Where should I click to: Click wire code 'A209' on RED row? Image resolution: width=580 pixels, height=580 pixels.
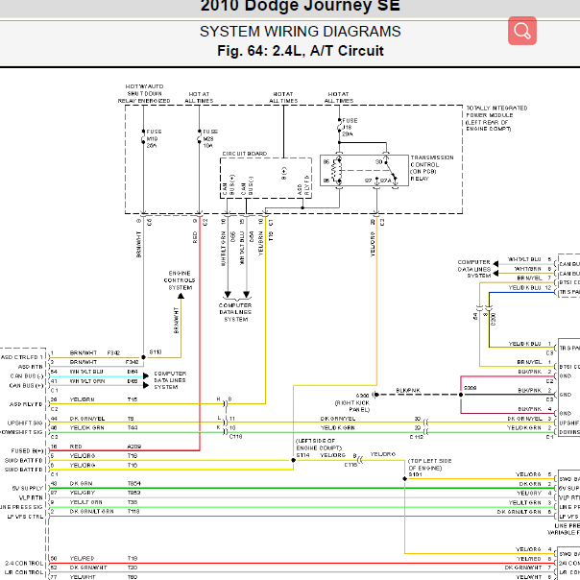pos(133,447)
